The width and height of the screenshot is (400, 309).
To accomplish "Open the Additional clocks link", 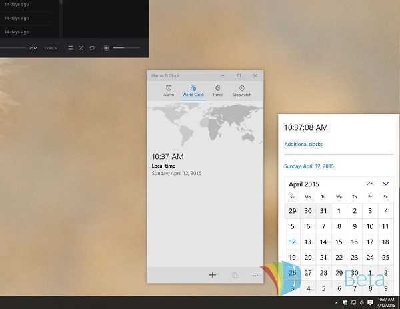I will tap(303, 145).
